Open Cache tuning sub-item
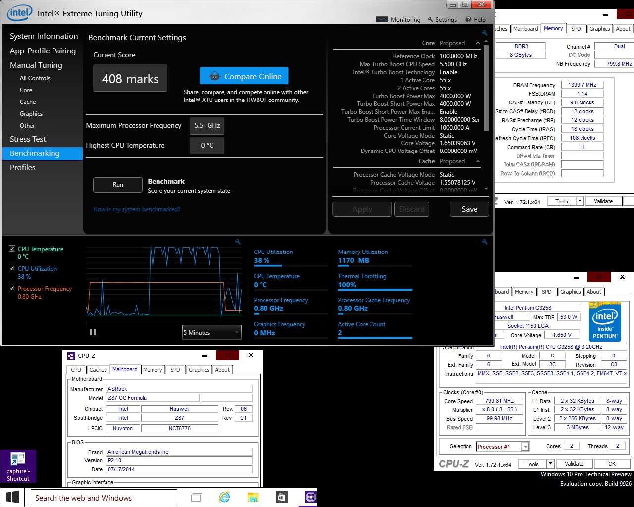The image size is (634, 507). coord(28,102)
